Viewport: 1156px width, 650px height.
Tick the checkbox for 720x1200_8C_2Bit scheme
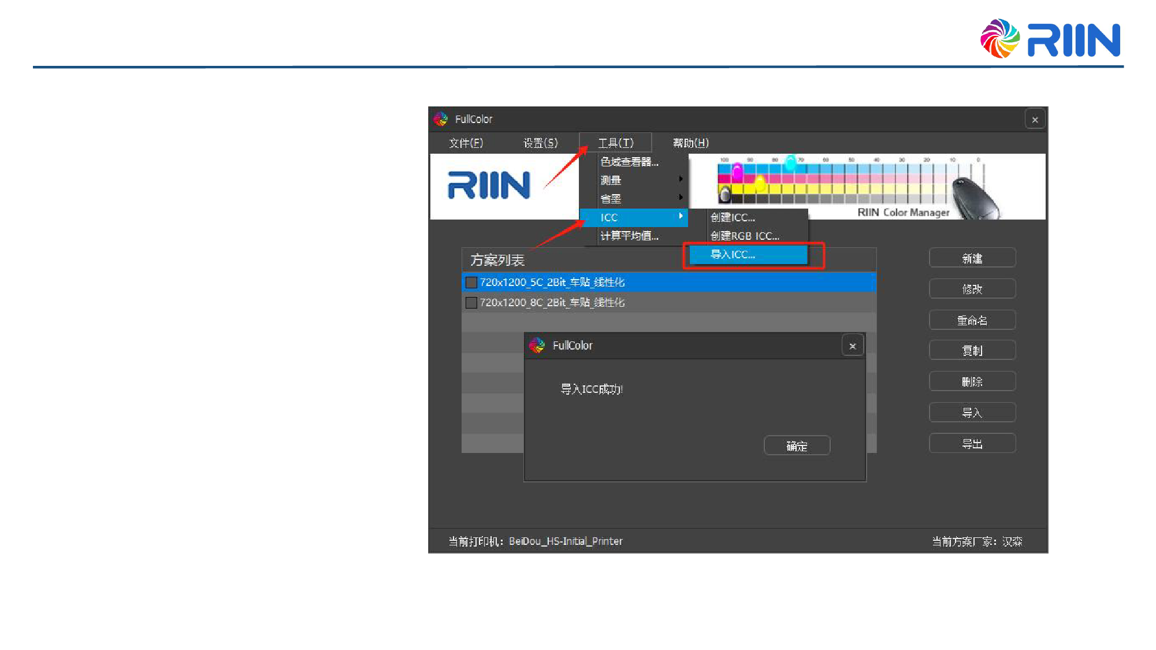click(x=471, y=303)
